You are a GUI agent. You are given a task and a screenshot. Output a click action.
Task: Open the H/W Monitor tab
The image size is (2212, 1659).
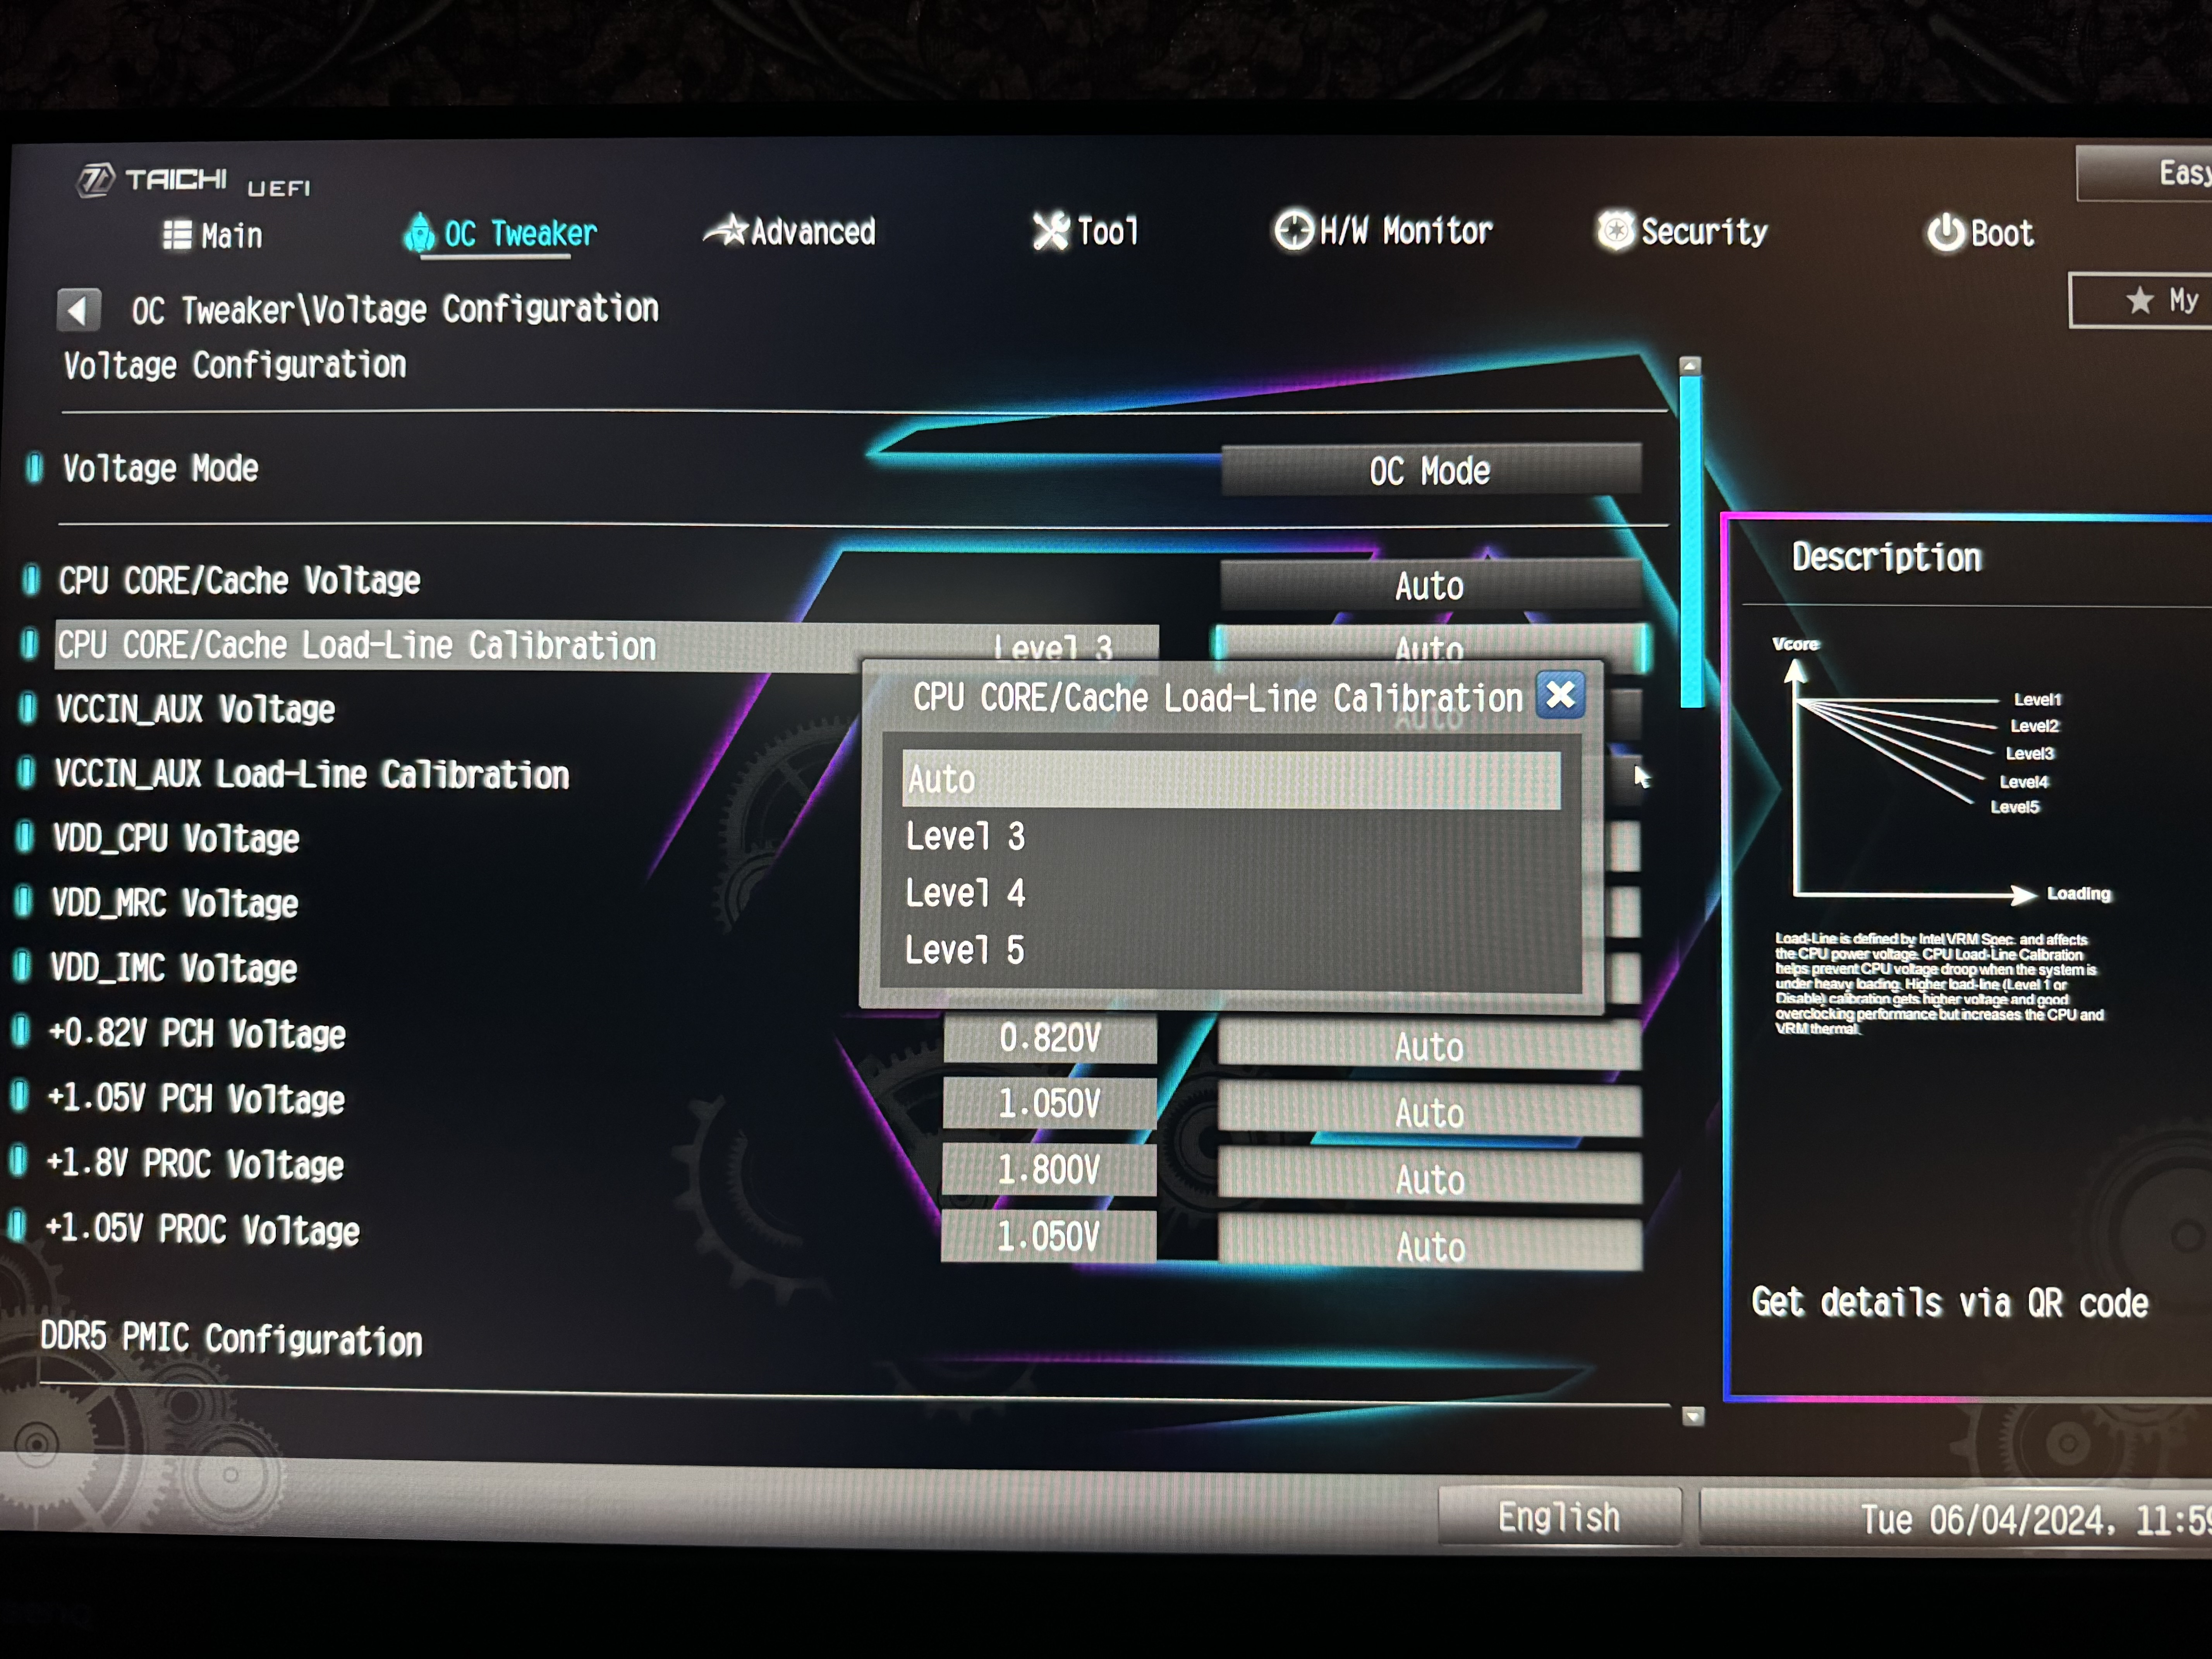(1405, 232)
